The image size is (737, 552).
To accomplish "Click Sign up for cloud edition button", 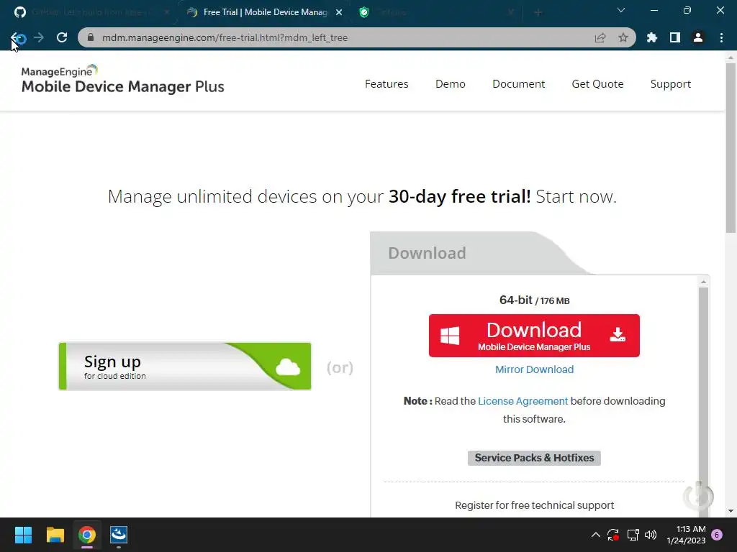I will tap(185, 366).
